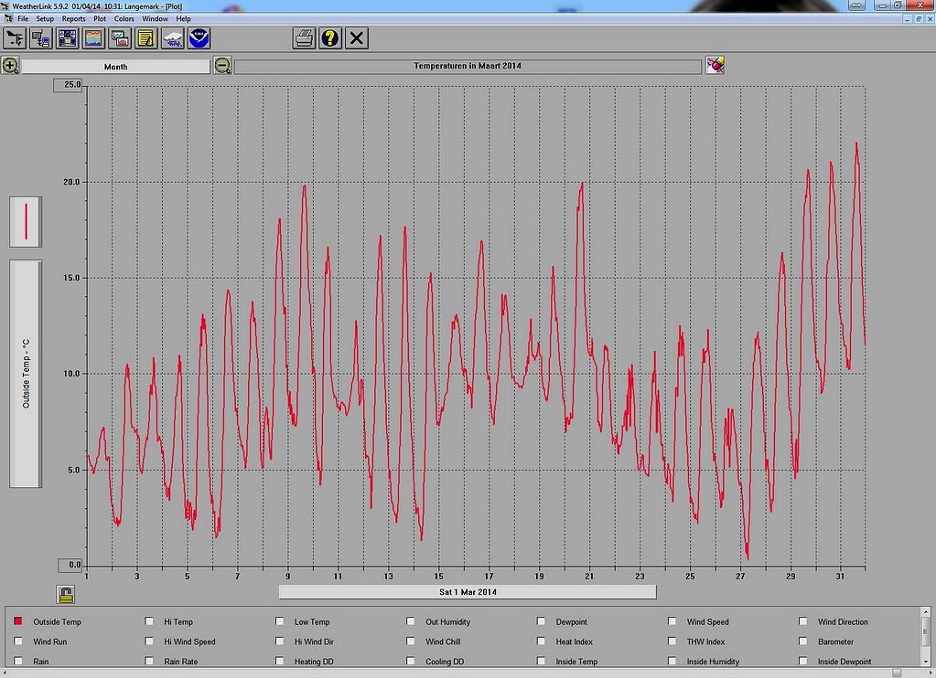The width and height of the screenshot is (936, 678).
Task: Enable the Heat Index checkbox
Action: point(541,641)
